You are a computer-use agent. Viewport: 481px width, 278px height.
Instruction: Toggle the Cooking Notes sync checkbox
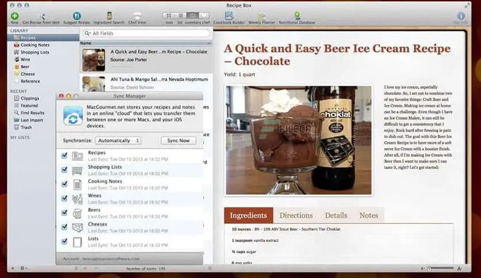64,184
